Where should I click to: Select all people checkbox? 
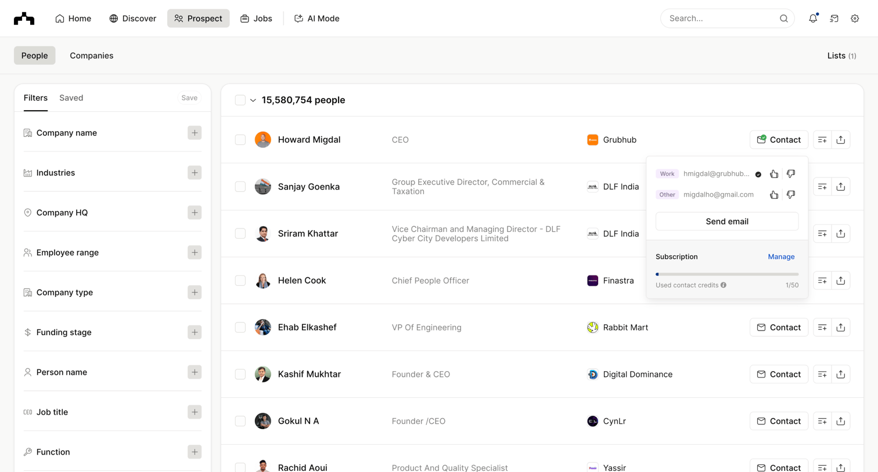[240, 100]
